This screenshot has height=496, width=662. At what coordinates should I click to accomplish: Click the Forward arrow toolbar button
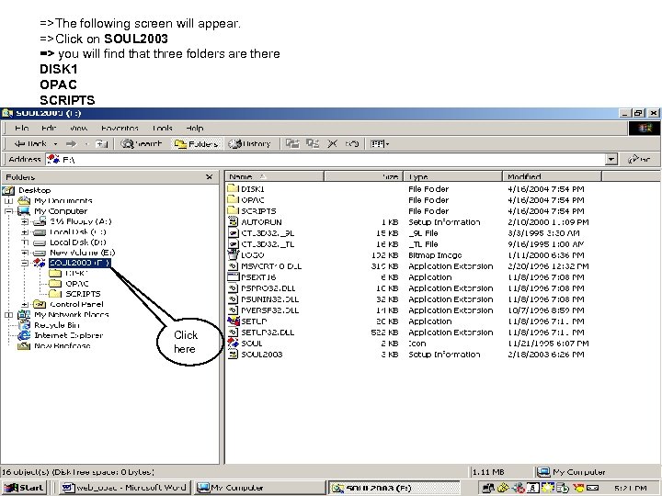pos(71,144)
